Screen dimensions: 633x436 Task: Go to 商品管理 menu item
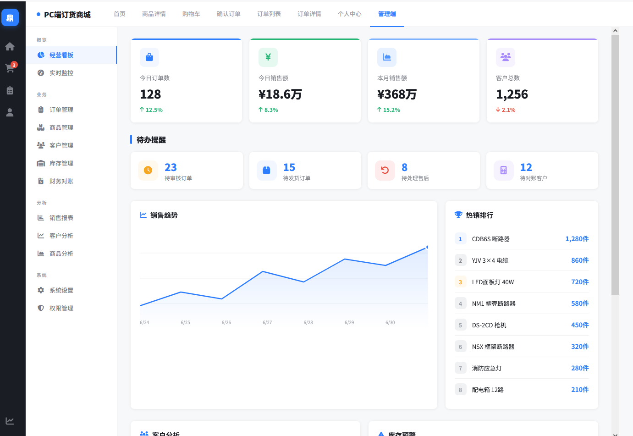coord(71,127)
